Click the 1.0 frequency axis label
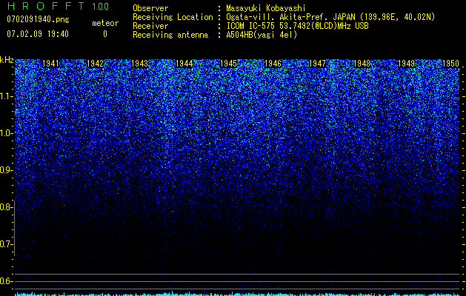466x296 pixels. click(6, 133)
